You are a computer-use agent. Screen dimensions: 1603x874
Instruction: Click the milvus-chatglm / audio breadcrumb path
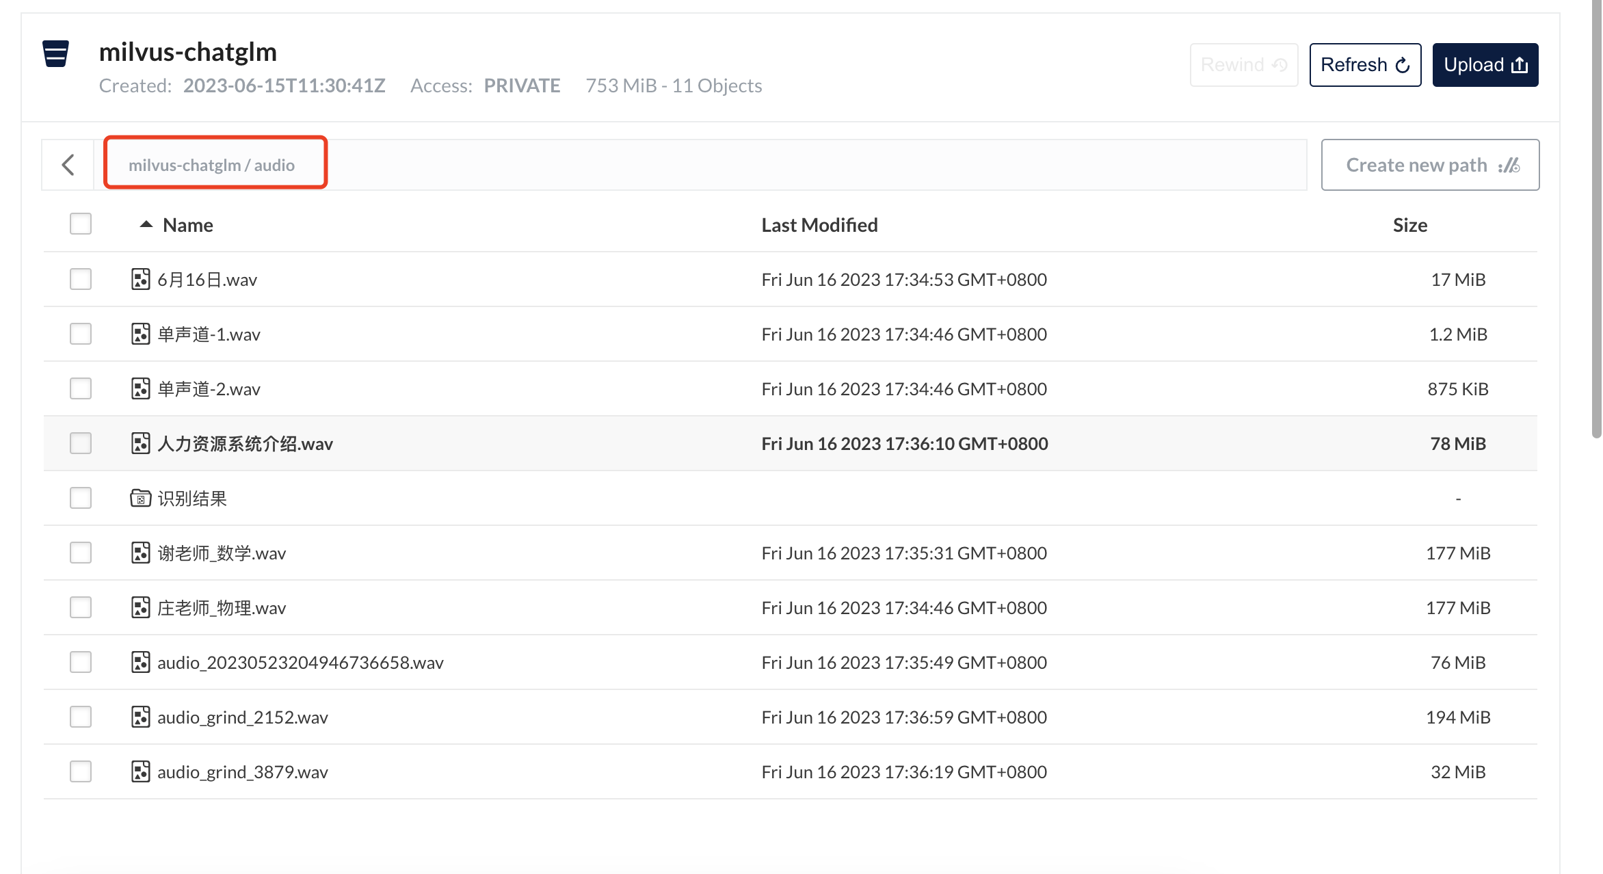211,165
